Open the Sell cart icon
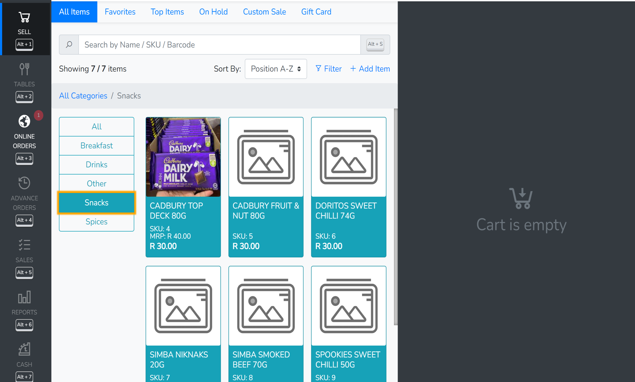This screenshot has height=382, width=635. pos(24,17)
